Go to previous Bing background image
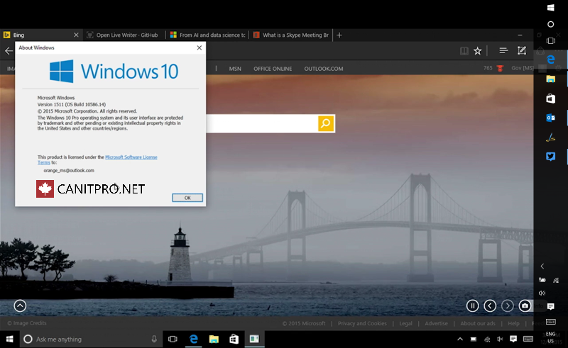Image resolution: width=568 pixels, height=348 pixels. tap(490, 306)
